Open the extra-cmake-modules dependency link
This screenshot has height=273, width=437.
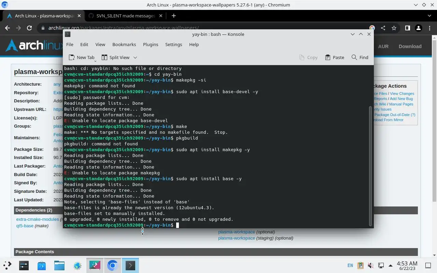click(x=38, y=219)
